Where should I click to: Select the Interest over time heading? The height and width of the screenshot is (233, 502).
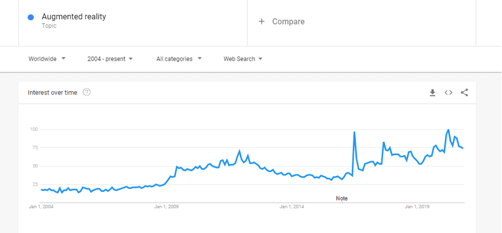point(52,93)
